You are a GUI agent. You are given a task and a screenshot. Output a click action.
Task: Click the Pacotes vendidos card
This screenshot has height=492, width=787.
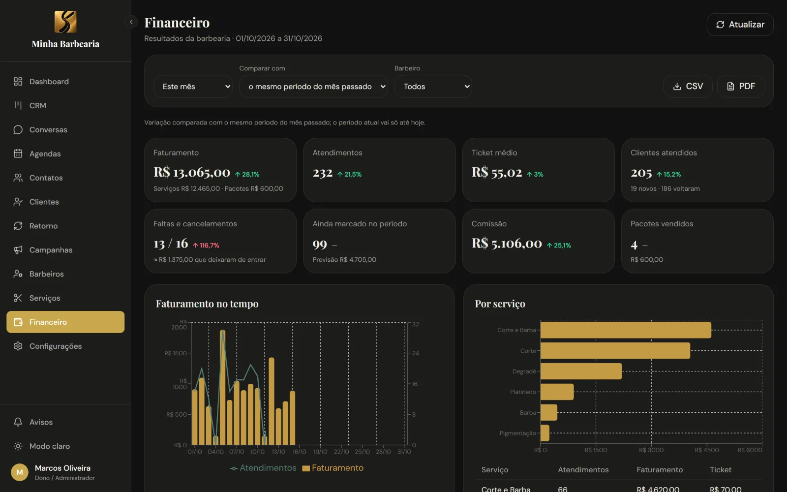click(697, 241)
